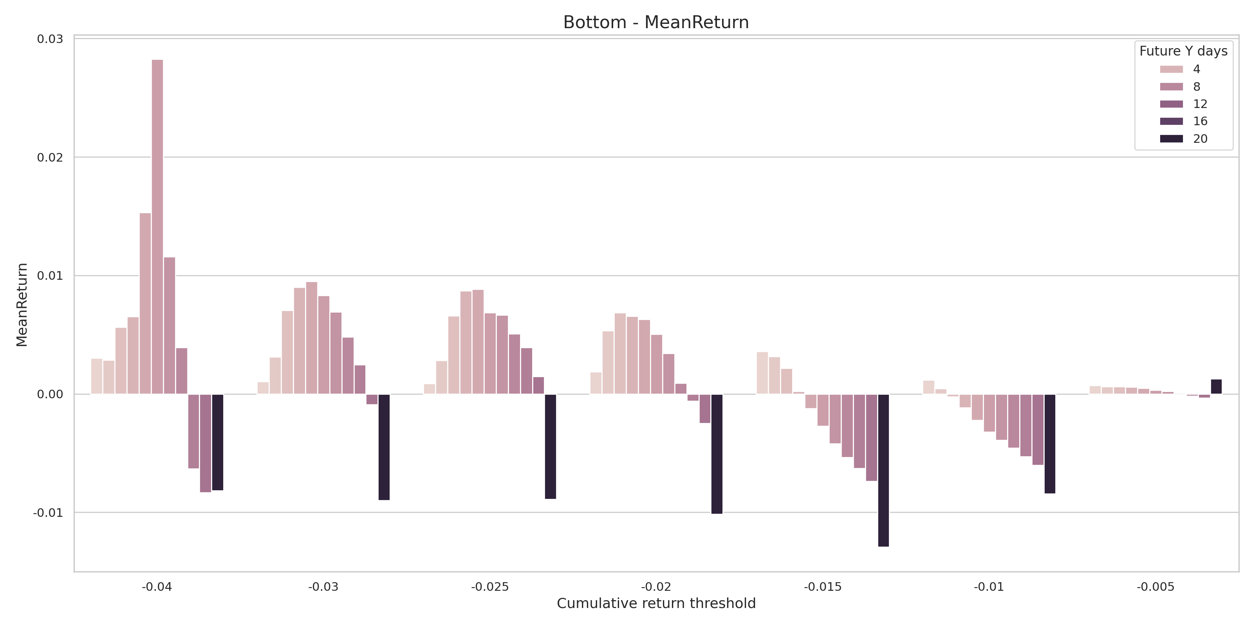The height and width of the screenshot is (626, 1253).
Task: Select the -0.04 x-axis tick label
Action: pos(157,586)
